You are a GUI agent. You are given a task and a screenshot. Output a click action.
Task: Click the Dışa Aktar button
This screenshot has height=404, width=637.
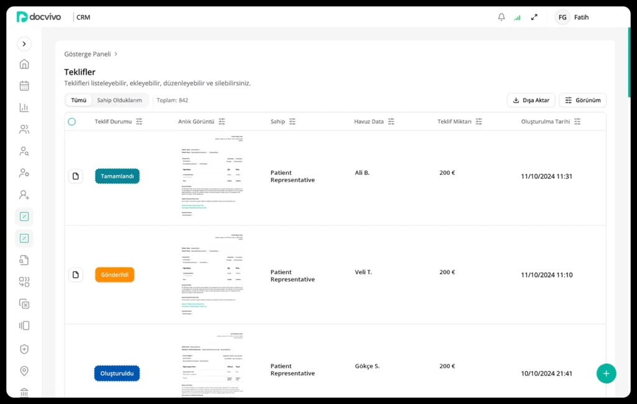[x=531, y=100]
